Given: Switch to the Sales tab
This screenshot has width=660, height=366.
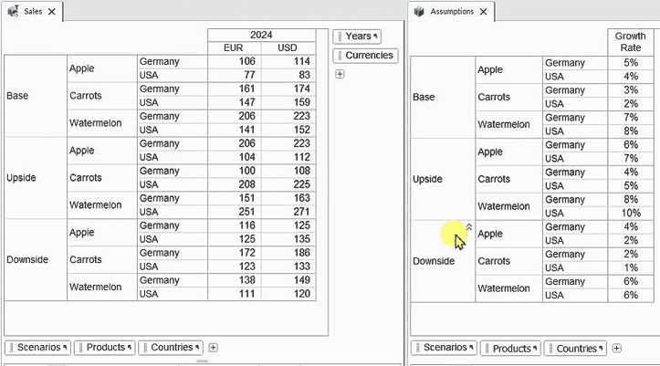Looking at the screenshot, I should coord(33,12).
